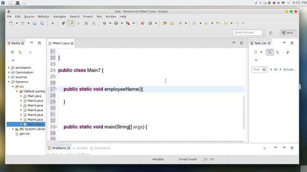Viewport: 307px width, 172px height.
Task: Click the Run Last Tool icon
Action: click(x=128, y=23)
